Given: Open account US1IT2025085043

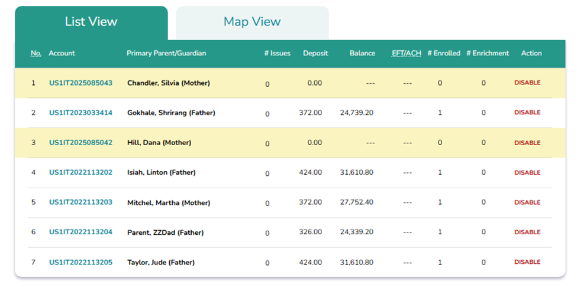Looking at the screenshot, I should coord(80,83).
